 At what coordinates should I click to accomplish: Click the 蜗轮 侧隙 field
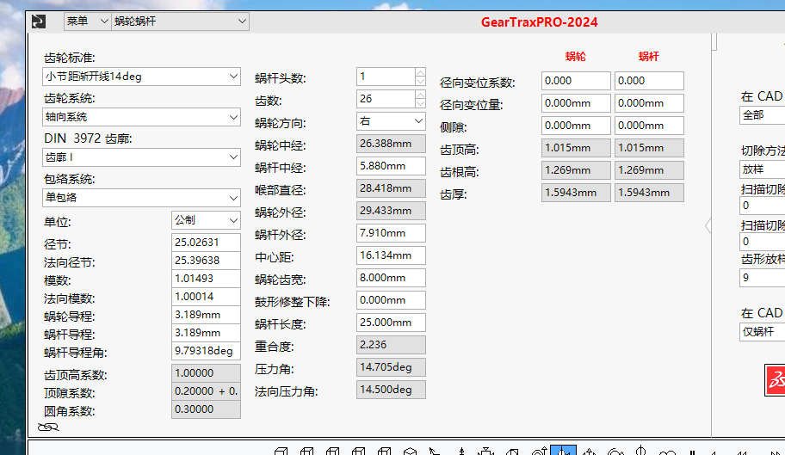click(x=576, y=126)
